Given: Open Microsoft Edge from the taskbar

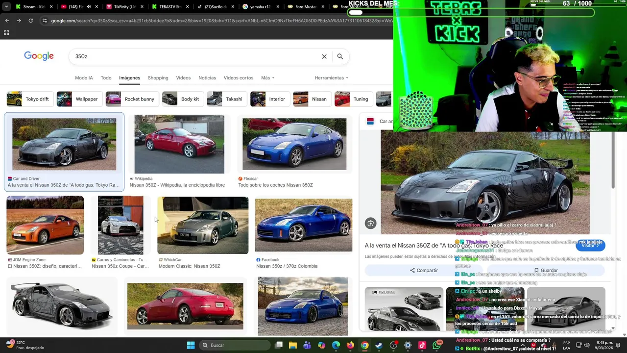Looking at the screenshot, I should coord(336,345).
